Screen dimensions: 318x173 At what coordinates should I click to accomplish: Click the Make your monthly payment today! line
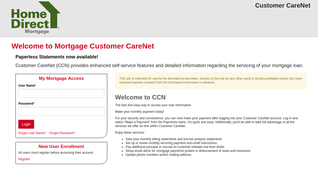pyautogui.click(x=139, y=112)
